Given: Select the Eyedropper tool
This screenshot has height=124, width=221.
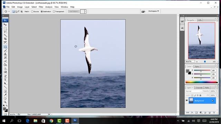Looking at the screenshot, I should (x=5, y=95).
